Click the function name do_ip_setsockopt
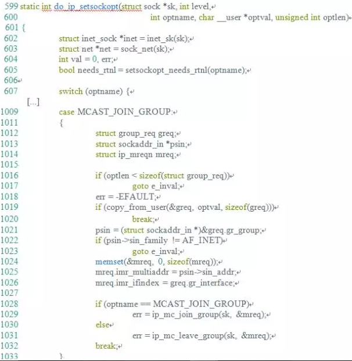 point(87,6)
